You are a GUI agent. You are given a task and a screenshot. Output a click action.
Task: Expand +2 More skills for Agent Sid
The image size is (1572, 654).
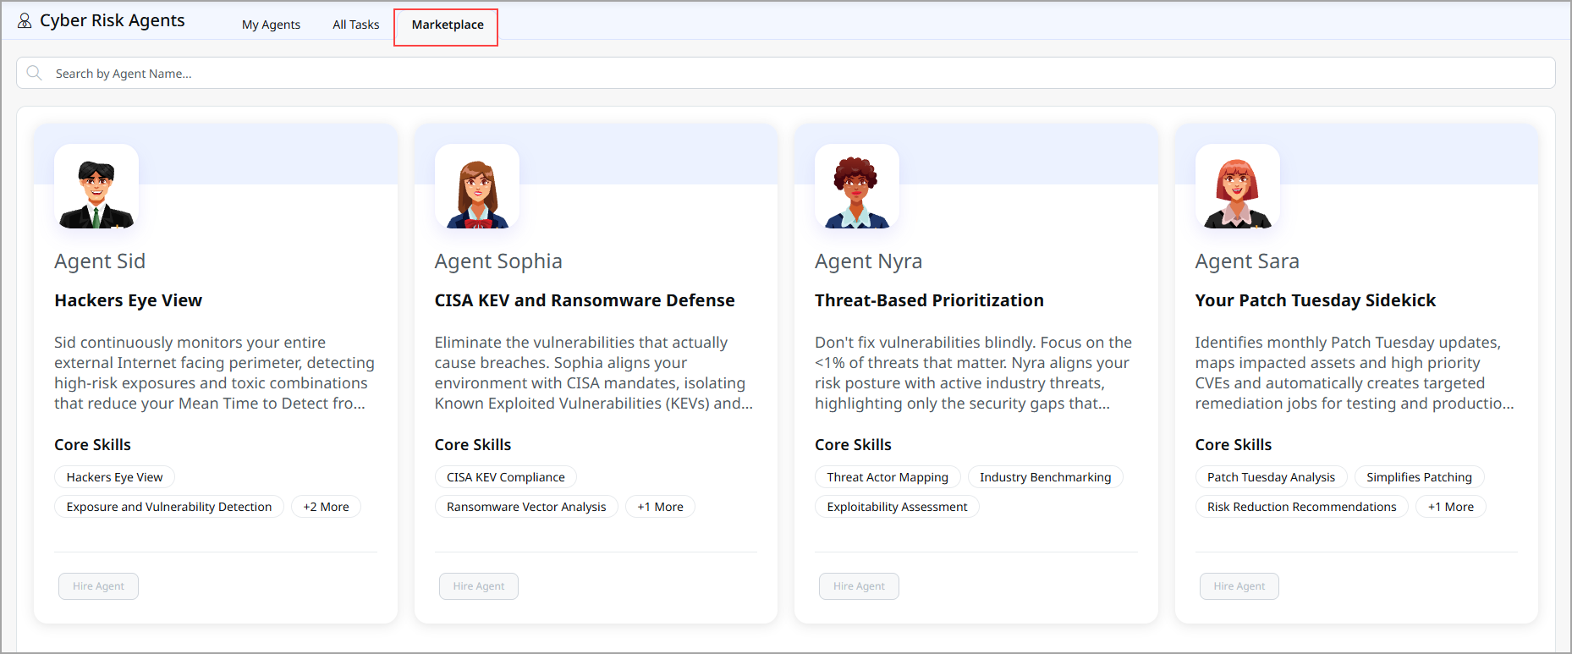(x=326, y=507)
